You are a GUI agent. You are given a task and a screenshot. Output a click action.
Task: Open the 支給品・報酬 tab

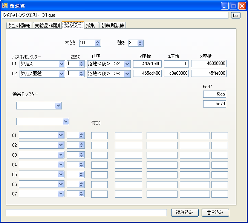coord(47,25)
